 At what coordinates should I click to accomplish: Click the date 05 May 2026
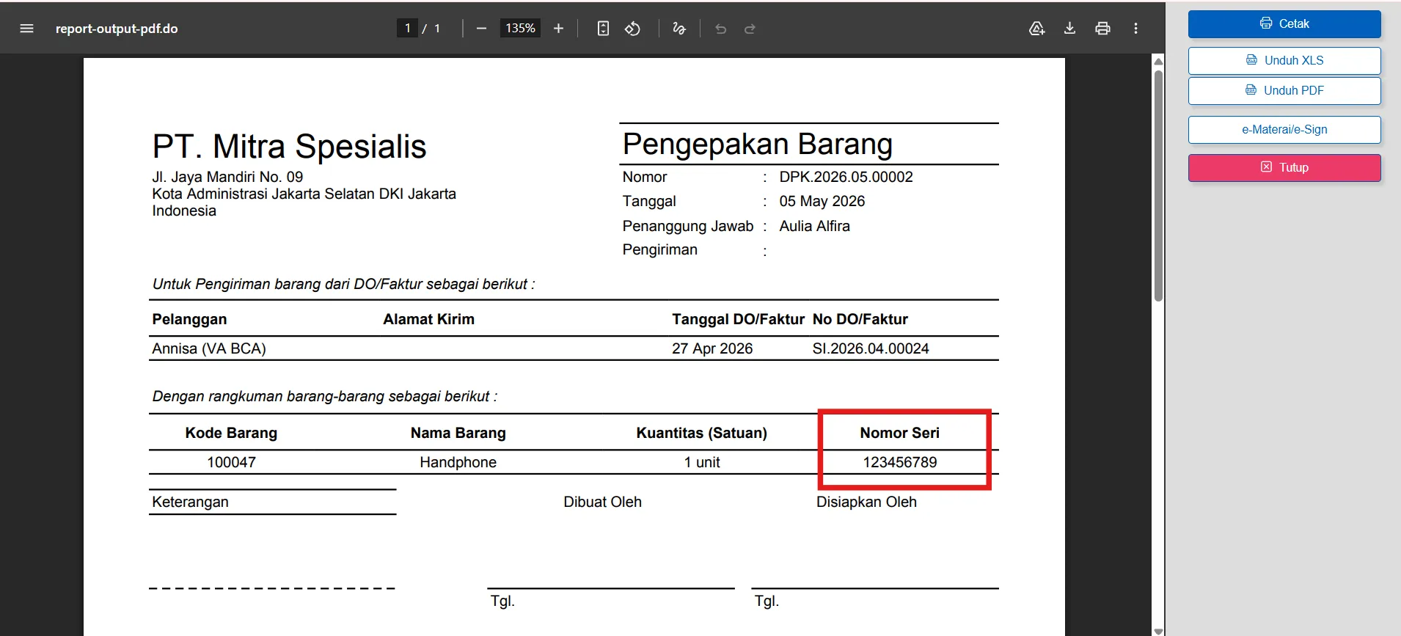tap(822, 201)
